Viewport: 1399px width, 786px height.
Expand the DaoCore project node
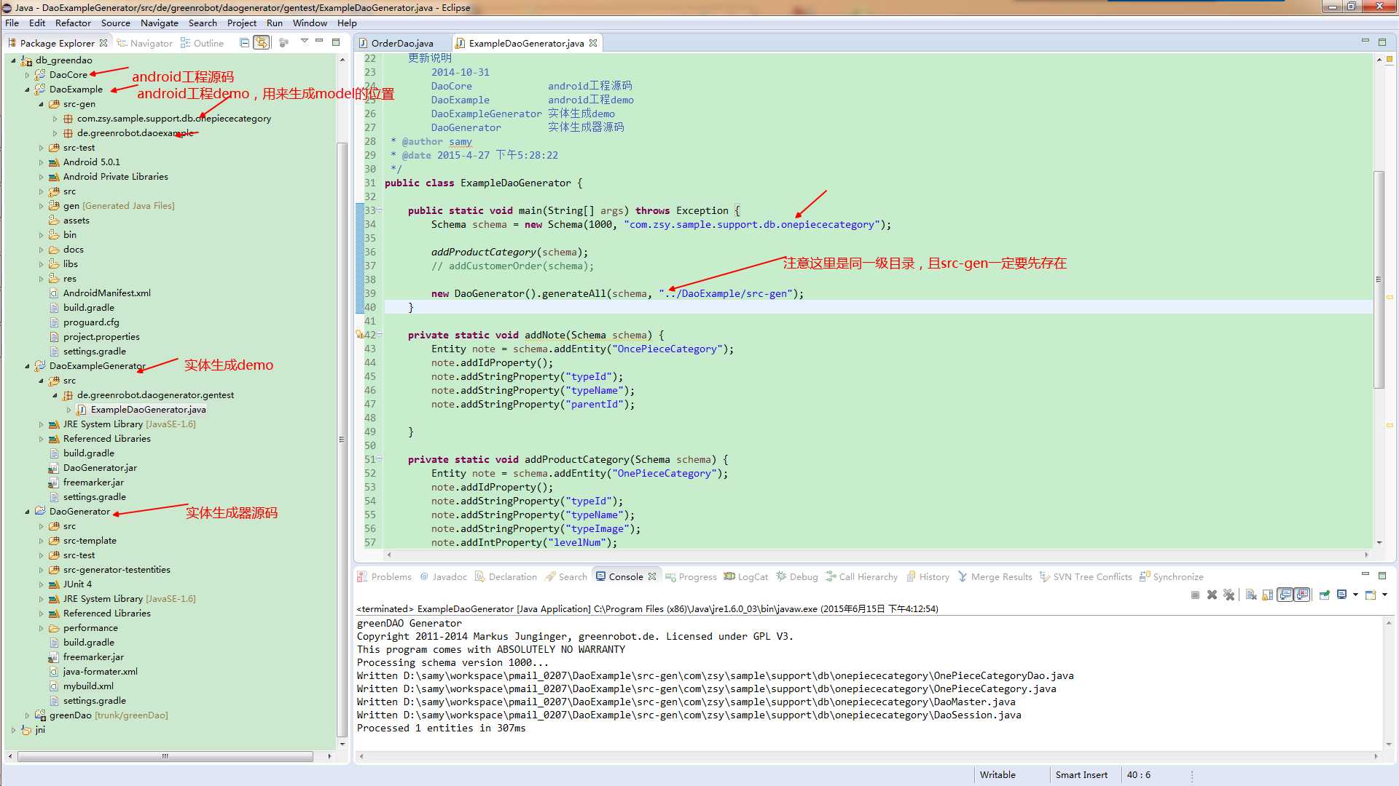click(27, 75)
